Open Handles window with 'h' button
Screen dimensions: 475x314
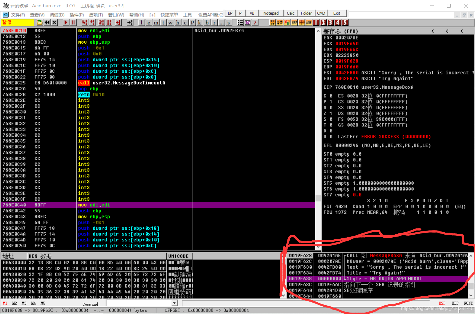pyautogui.click(x=178, y=22)
